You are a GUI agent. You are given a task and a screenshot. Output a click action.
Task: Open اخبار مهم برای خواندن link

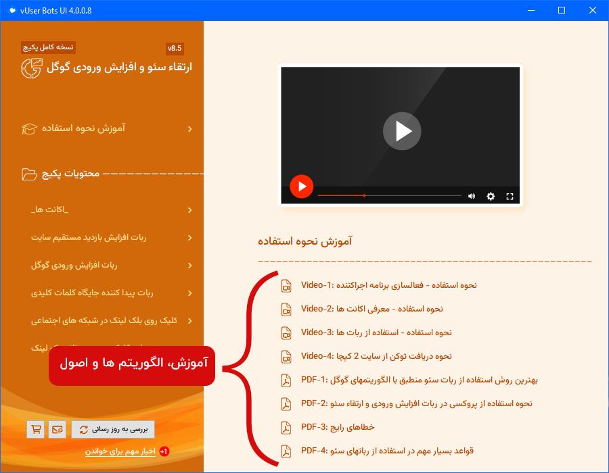coord(120,451)
